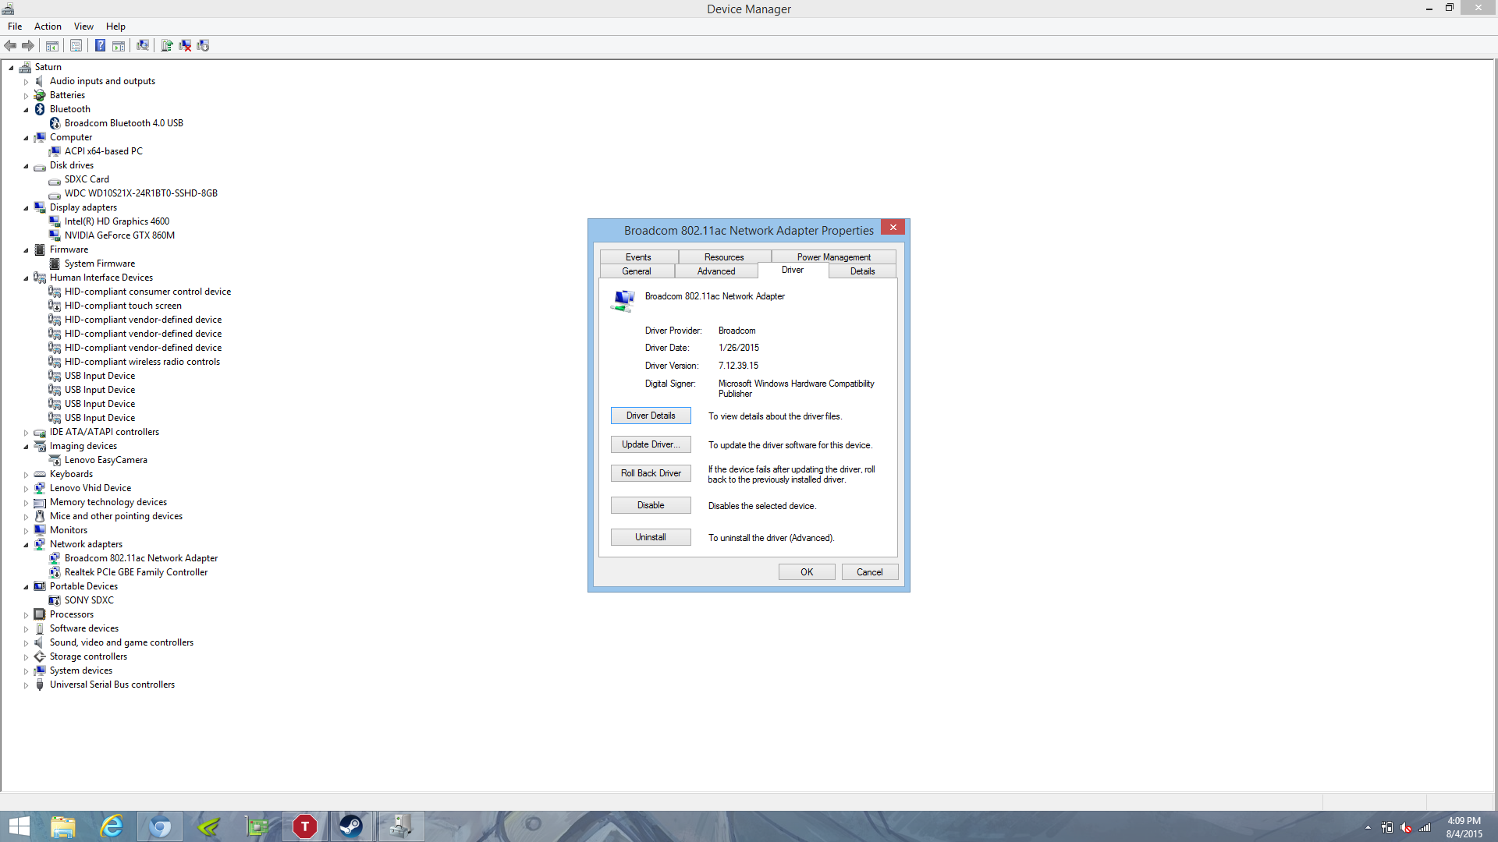Toggle the console tree toolbar icon
1498x842 pixels.
(52, 46)
